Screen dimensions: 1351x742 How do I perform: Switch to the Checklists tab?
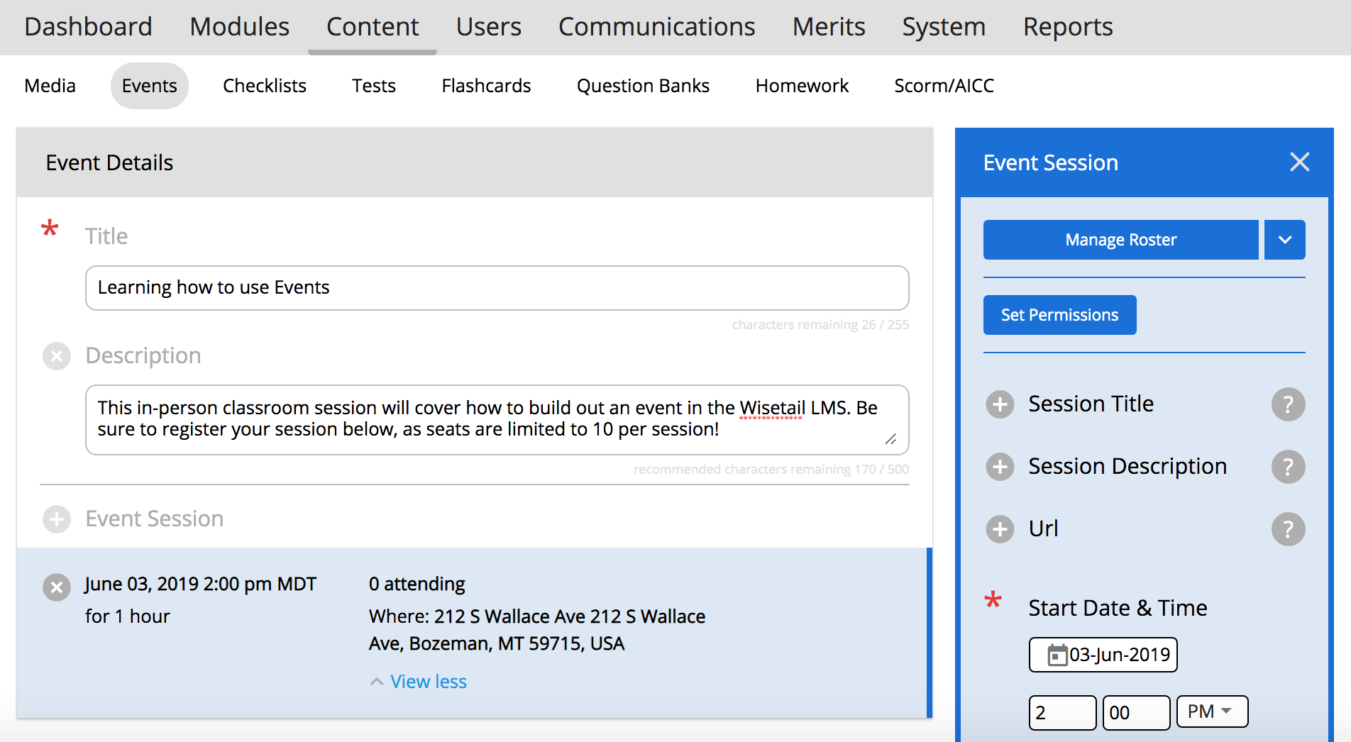point(265,86)
